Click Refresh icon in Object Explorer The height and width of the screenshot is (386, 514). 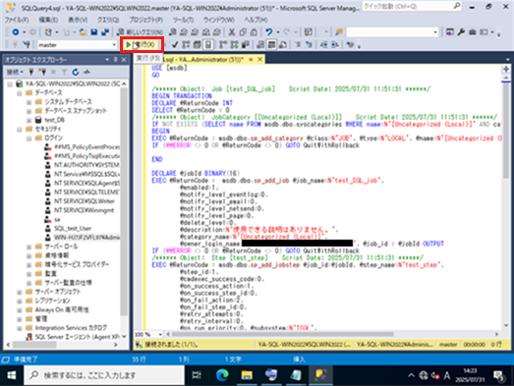[x=76, y=72]
